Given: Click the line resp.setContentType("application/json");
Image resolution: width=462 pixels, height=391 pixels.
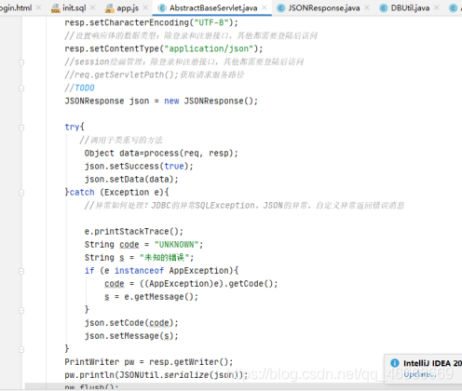Looking at the screenshot, I should point(164,48).
